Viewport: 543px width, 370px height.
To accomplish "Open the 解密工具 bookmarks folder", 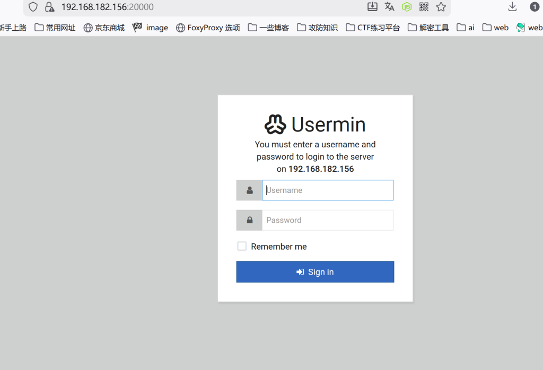I will coord(428,28).
